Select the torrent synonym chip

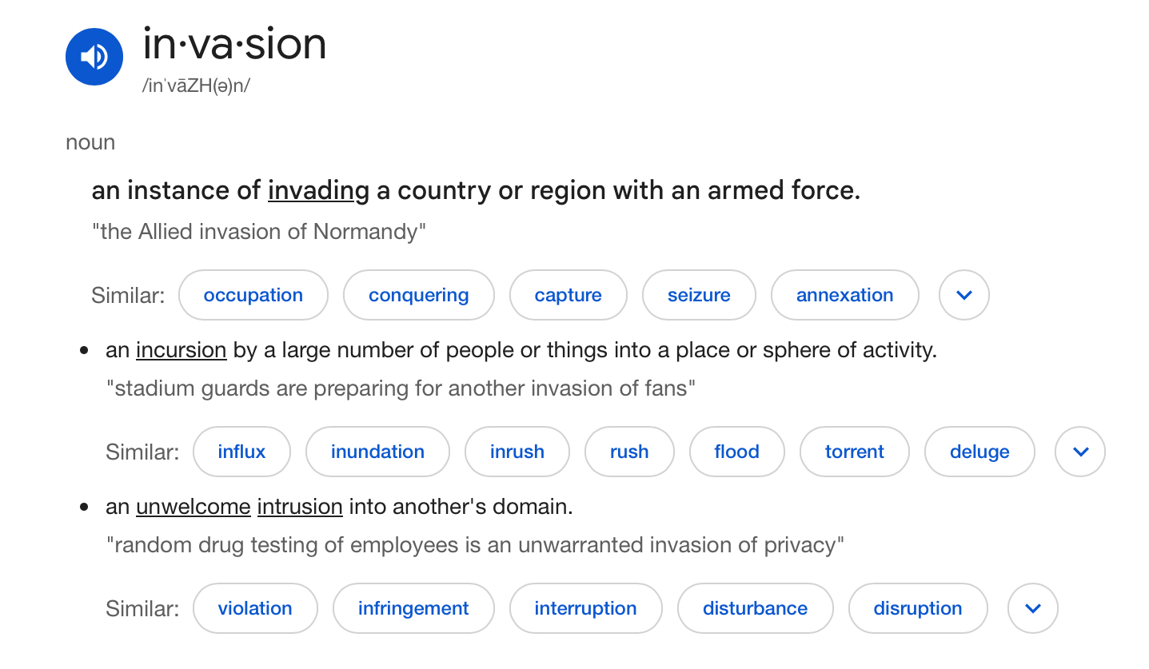point(854,452)
